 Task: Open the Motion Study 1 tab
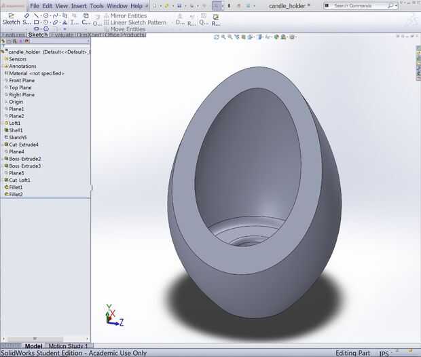(x=68, y=346)
